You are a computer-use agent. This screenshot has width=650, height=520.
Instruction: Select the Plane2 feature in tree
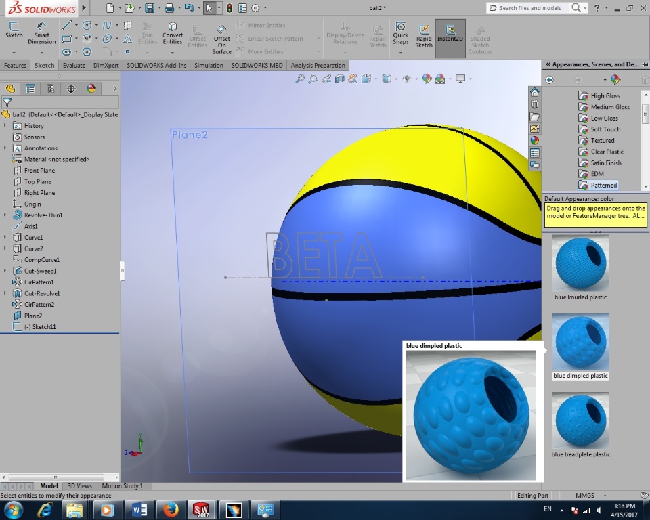click(x=28, y=316)
